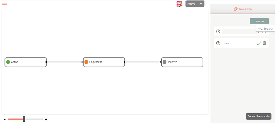Click the empty reason name field
Screen dimensions: 276x124
(x=239, y=32)
